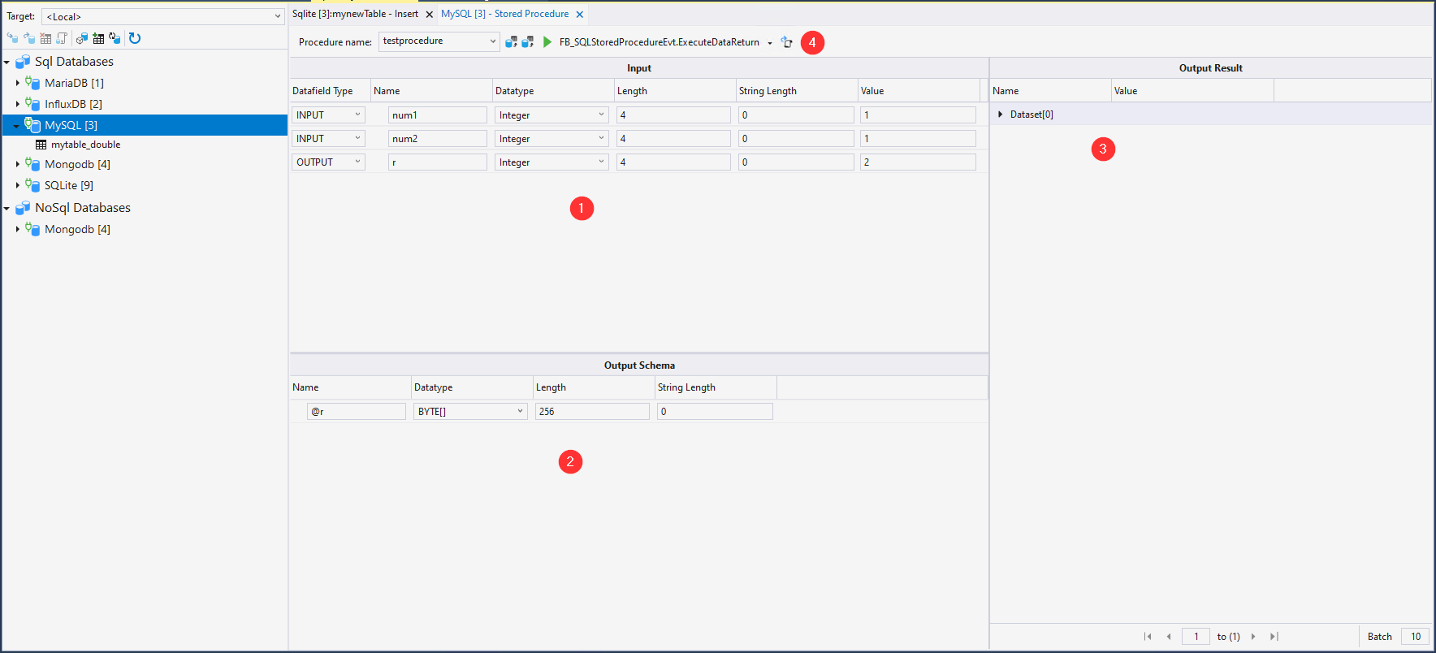Click the cube and database icon in the left toolbar
The width and height of the screenshot is (1436, 653).
(x=82, y=38)
